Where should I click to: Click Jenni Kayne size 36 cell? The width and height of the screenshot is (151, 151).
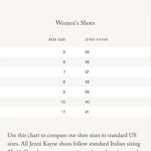point(87,62)
